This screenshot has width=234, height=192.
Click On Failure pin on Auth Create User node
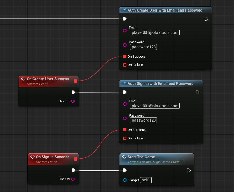tap(125, 65)
